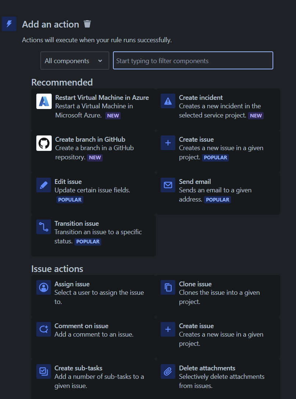Click the lightning bolt action icon
The width and height of the screenshot is (296, 399).
[x=9, y=24]
